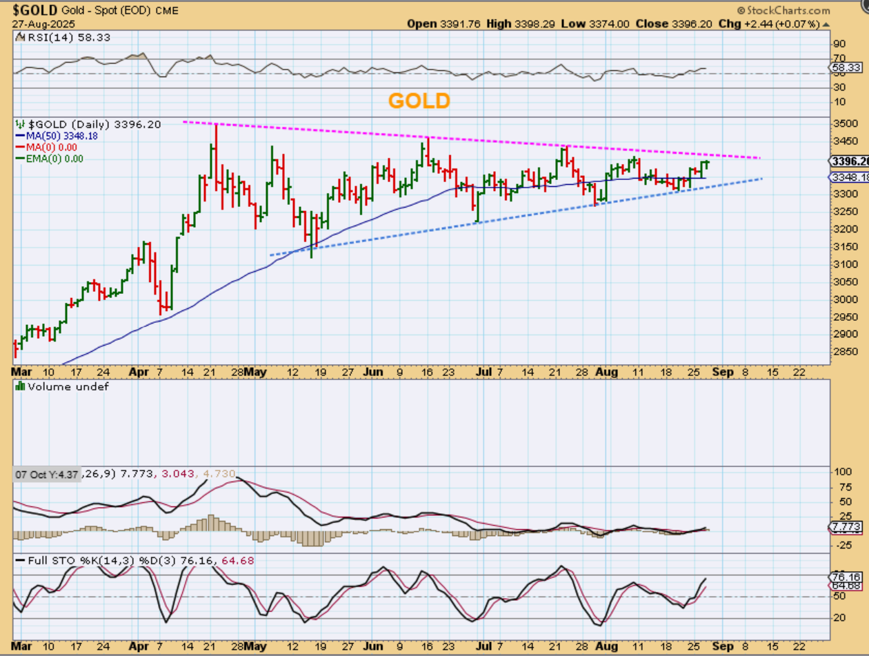869x656 pixels.
Task: Click the 3396.20 current price tag
Action: [x=848, y=161]
